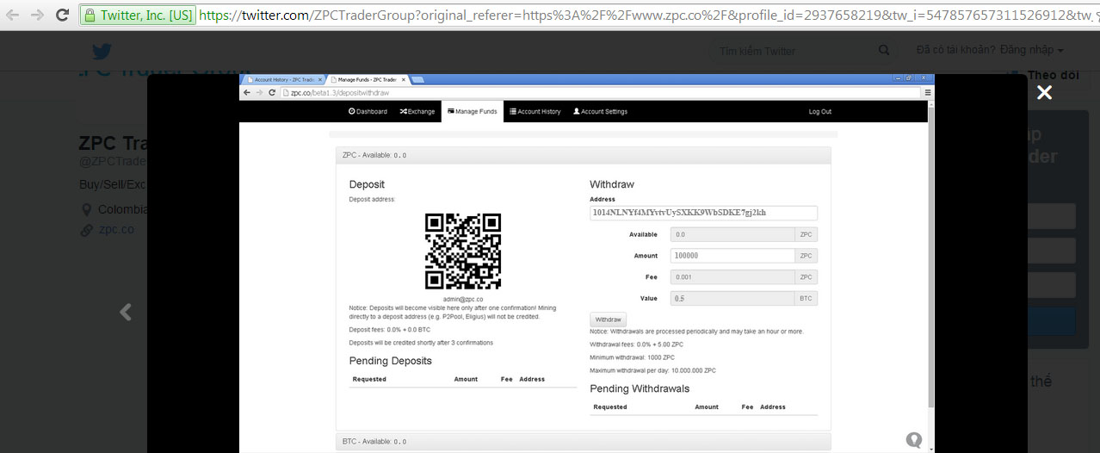Select the 'Manage Funds - ZPC Trader' browser tab in the photo
This screenshot has height=453, width=1100.
tap(368, 79)
